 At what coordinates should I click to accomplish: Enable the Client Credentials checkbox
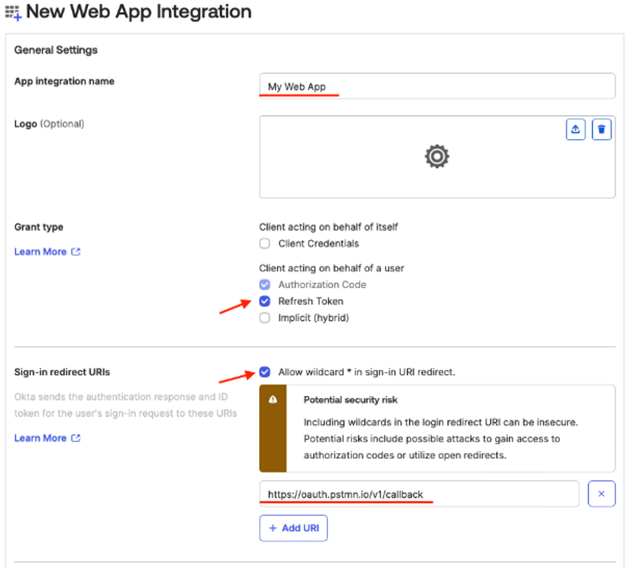tap(264, 244)
